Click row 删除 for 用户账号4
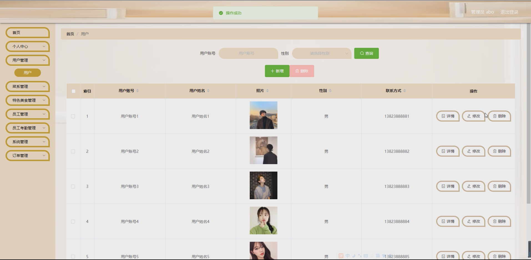Screen dimensions: 531x260 499,221
